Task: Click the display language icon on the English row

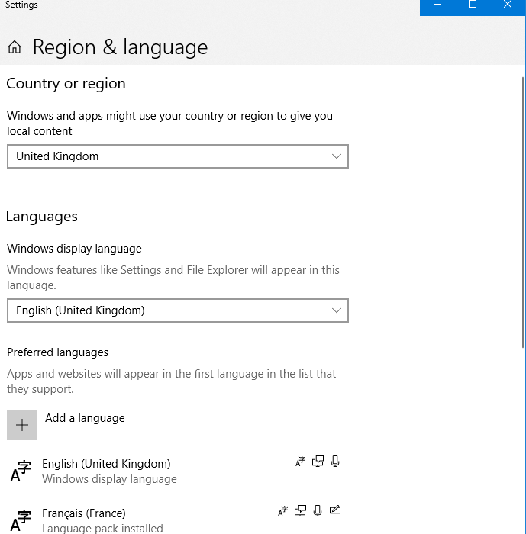Action: [x=301, y=462]
